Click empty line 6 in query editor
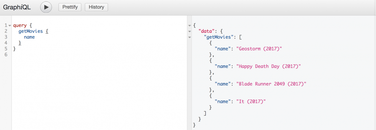The image size is (376, 130). coord(94,55)
